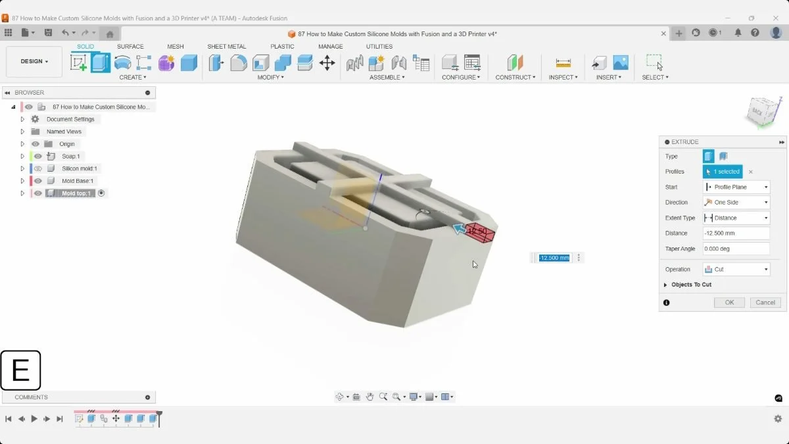The height and width of the screenshot is (444, 789).
Task: Choose the Shell tool icon
Action: click(260, 62)
